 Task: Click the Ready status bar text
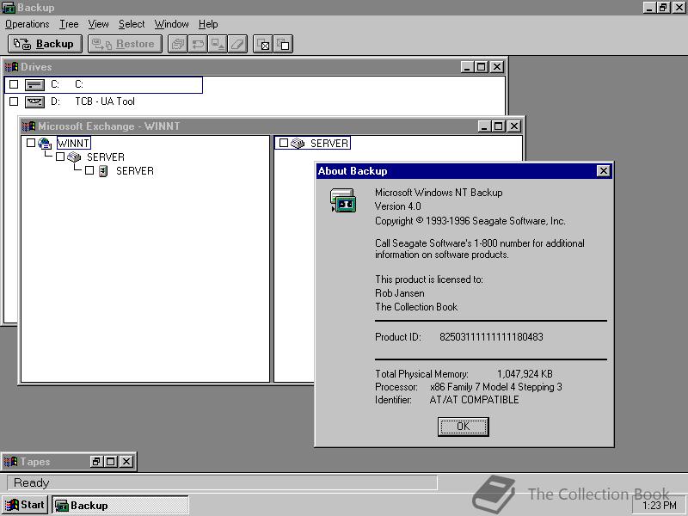(x=31, y=482)
